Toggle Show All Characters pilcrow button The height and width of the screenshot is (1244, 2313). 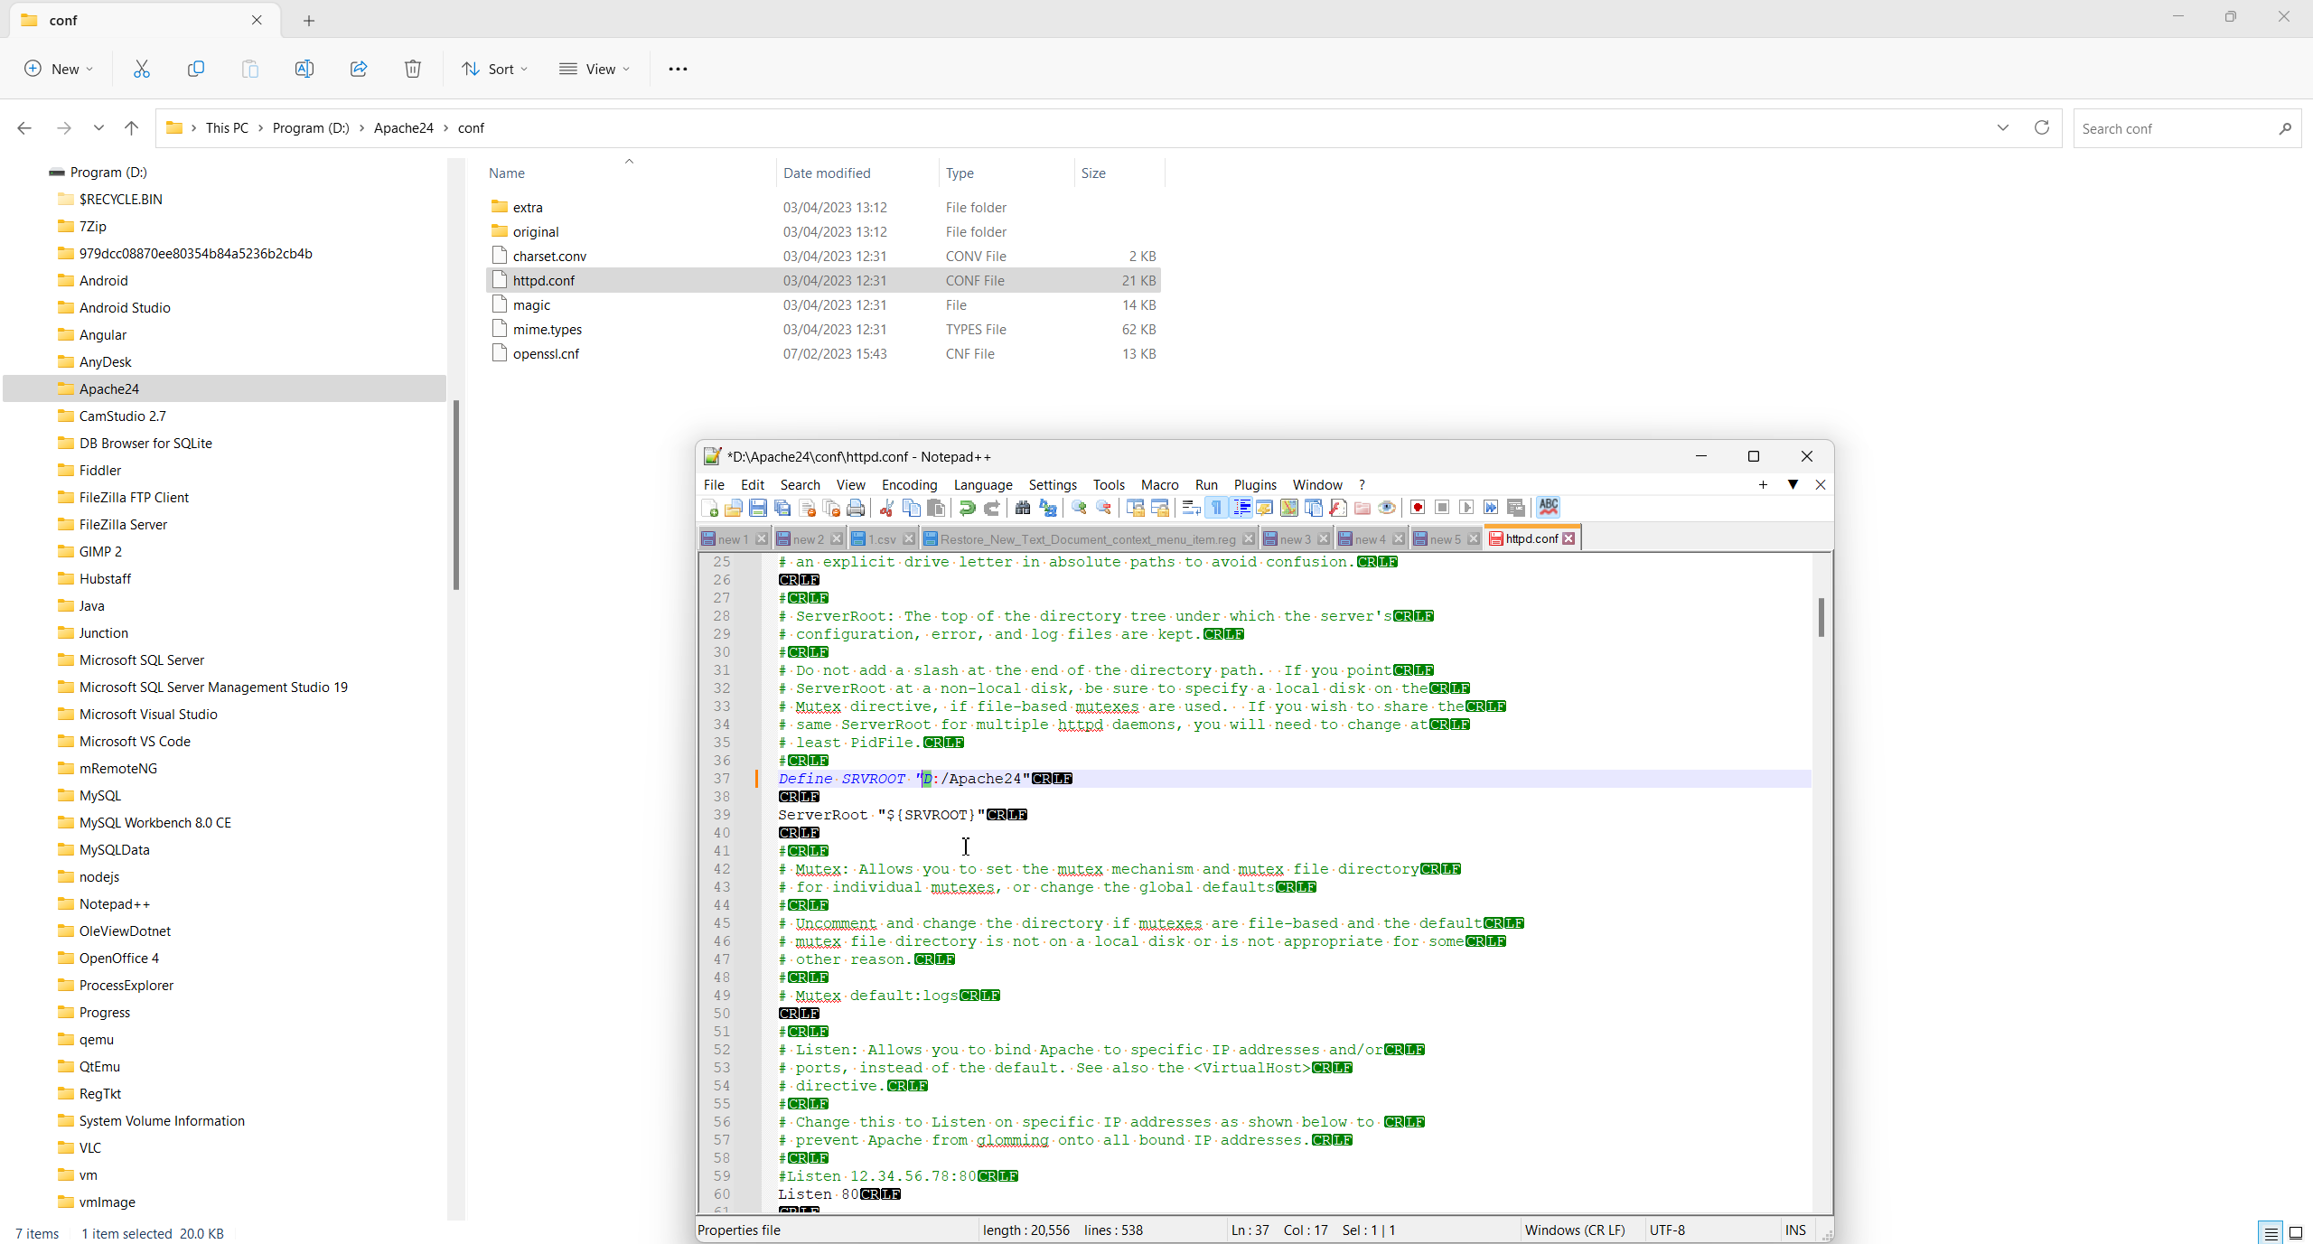point(1217,508)
